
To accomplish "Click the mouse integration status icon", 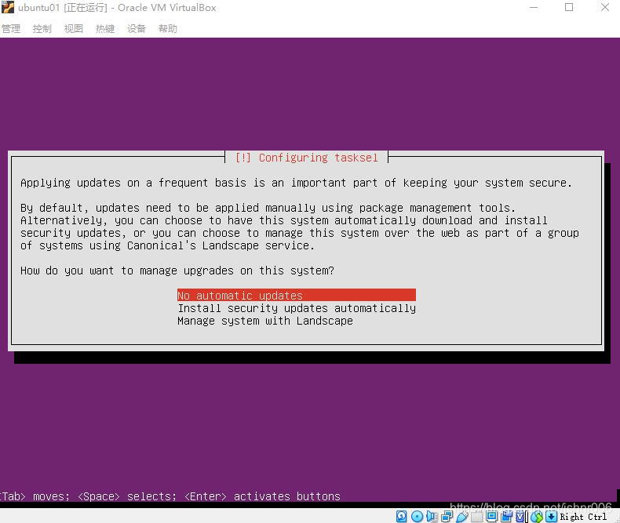I will click(x=537, y=516).
